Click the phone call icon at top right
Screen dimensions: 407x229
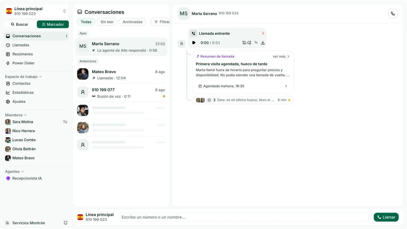[x=393, y=14]
